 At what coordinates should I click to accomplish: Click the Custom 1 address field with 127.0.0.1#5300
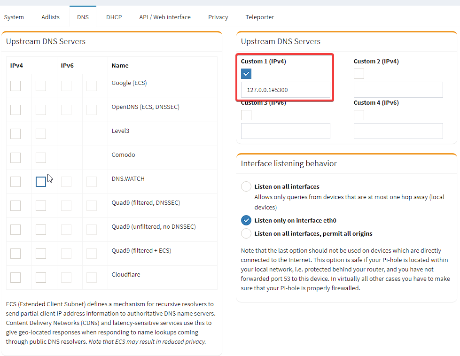(286, 90)
